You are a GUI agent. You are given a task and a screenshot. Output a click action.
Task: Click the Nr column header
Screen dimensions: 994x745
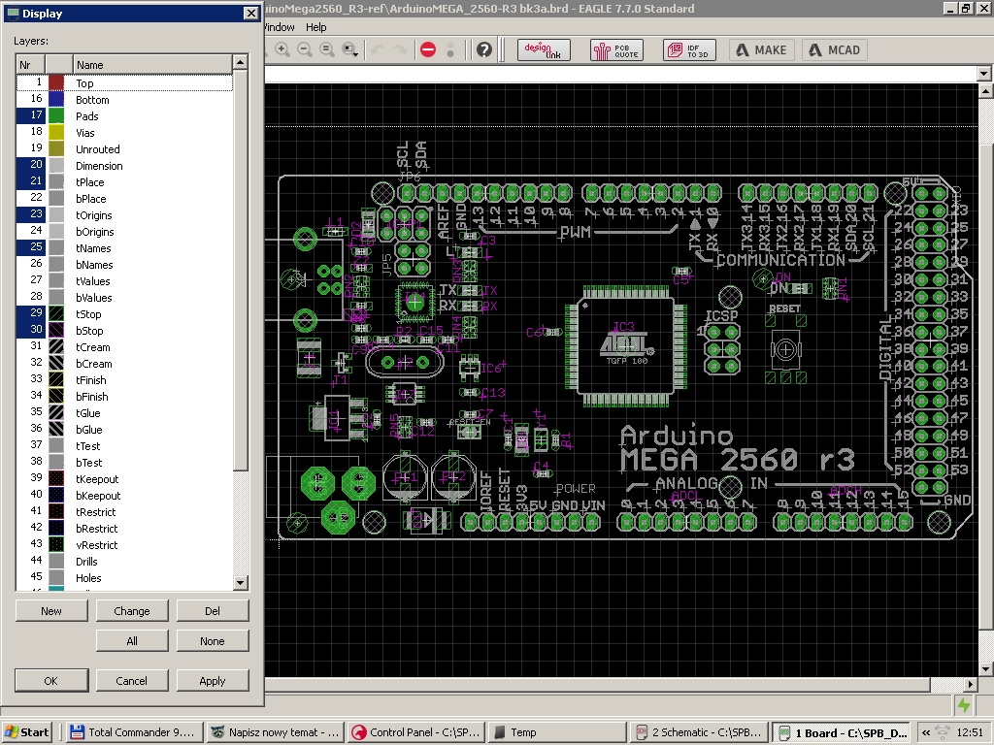[x=30, y=65]
